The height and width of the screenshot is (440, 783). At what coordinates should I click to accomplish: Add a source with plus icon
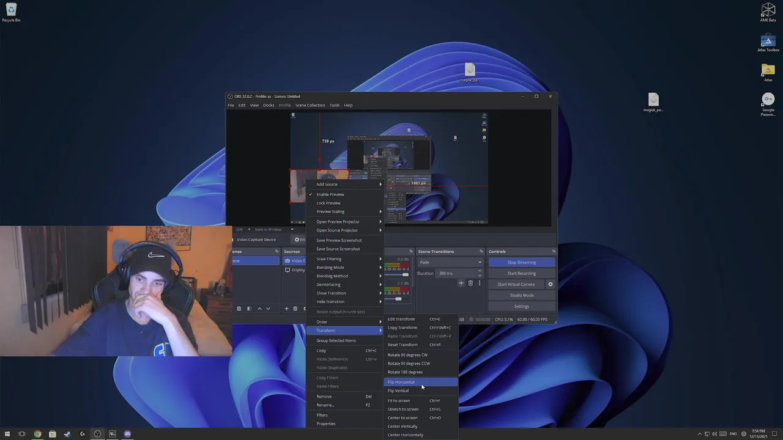[x=286, y=309]
